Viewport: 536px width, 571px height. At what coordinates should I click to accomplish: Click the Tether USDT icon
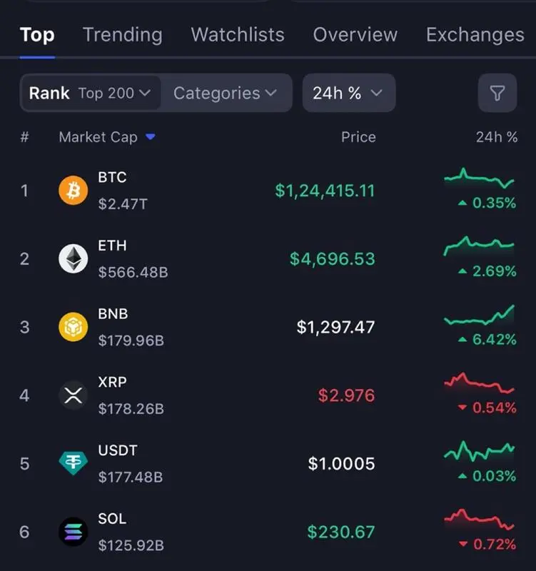coord(73,463)
